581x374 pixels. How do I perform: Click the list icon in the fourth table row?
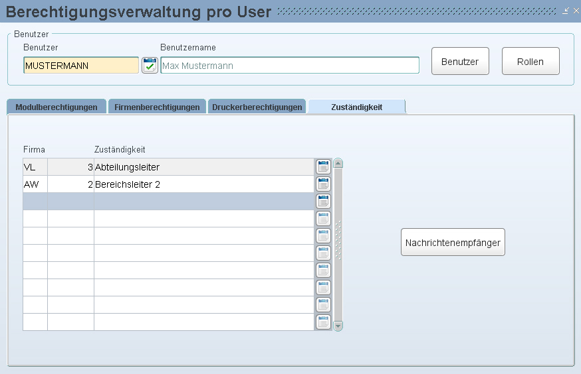coord(323,219)
